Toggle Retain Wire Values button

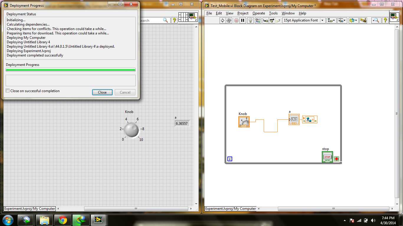pyautogui.click(x=258, y=20)
